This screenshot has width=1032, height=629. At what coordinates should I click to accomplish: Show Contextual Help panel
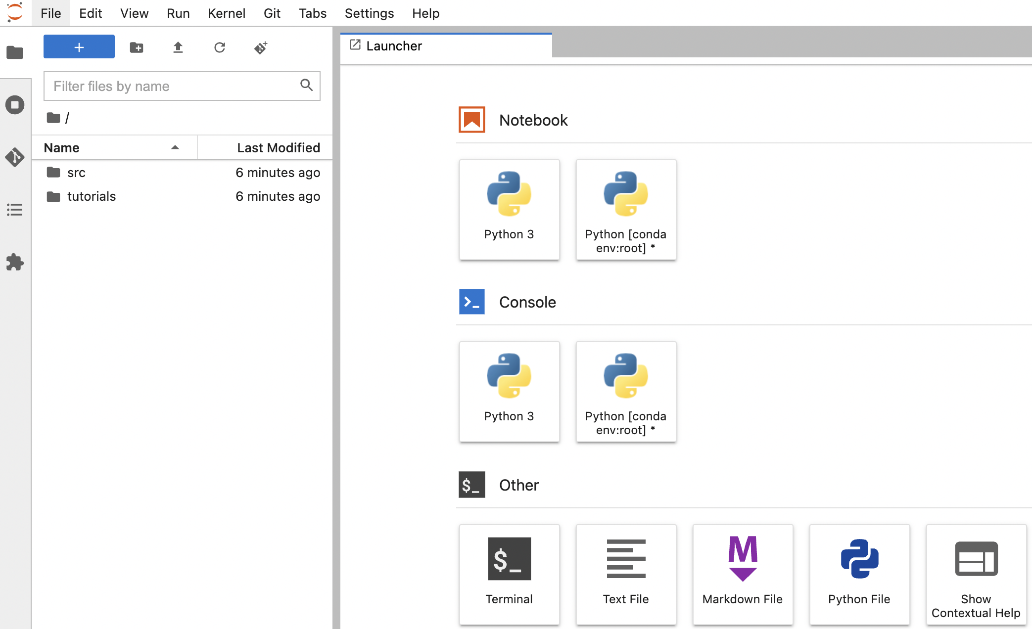(x=976, y=575)
